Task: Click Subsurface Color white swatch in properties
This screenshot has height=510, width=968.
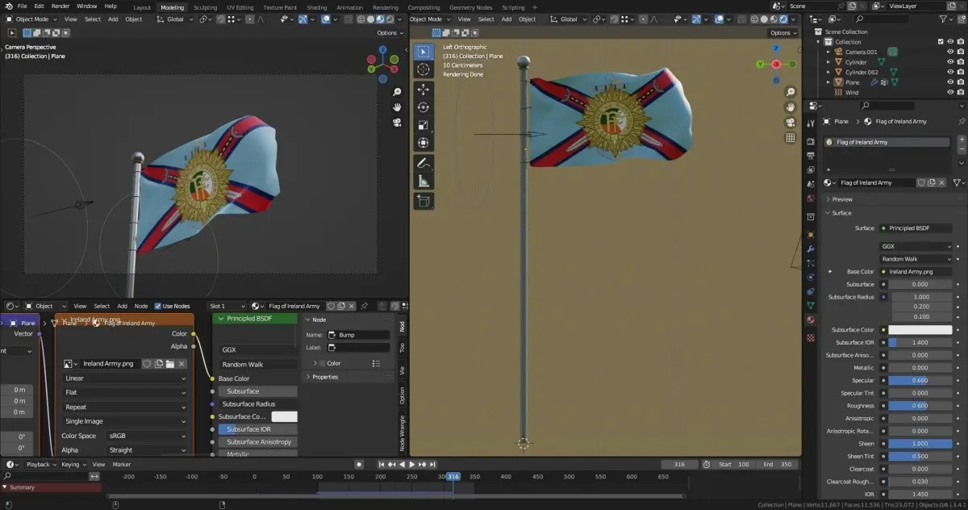Action: coord(920,329)
